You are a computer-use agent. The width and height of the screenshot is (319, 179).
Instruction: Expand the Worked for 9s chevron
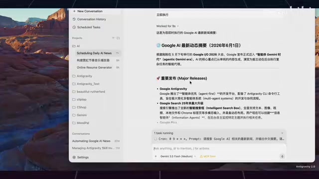pos(178,26)
